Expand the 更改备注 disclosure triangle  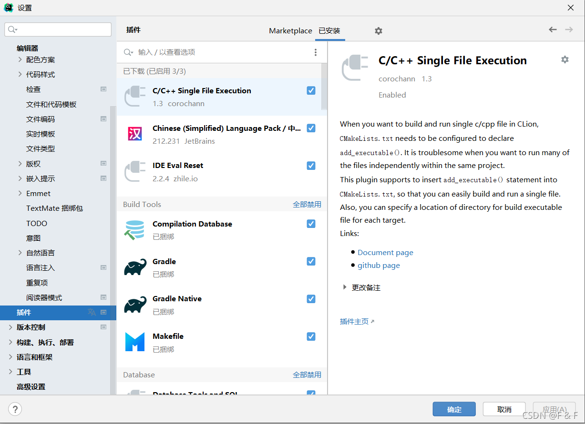tap(345, 287)
